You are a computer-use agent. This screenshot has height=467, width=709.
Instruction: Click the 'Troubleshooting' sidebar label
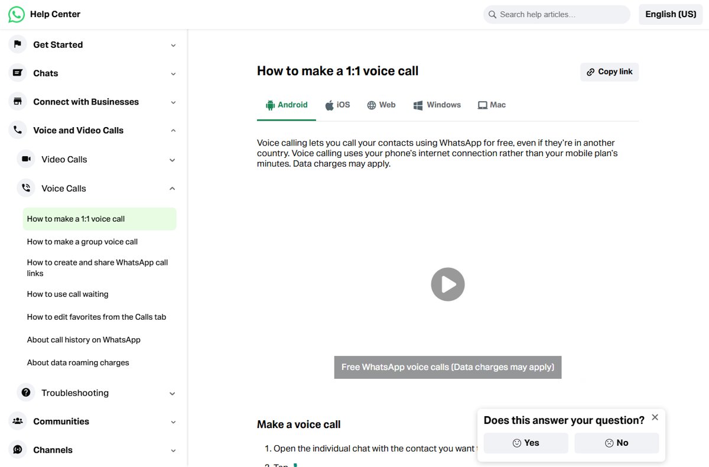[x=75, y=393]
